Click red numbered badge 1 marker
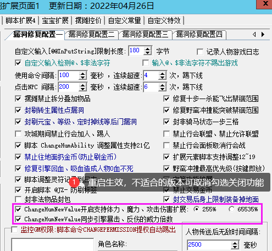 [74, 182]
